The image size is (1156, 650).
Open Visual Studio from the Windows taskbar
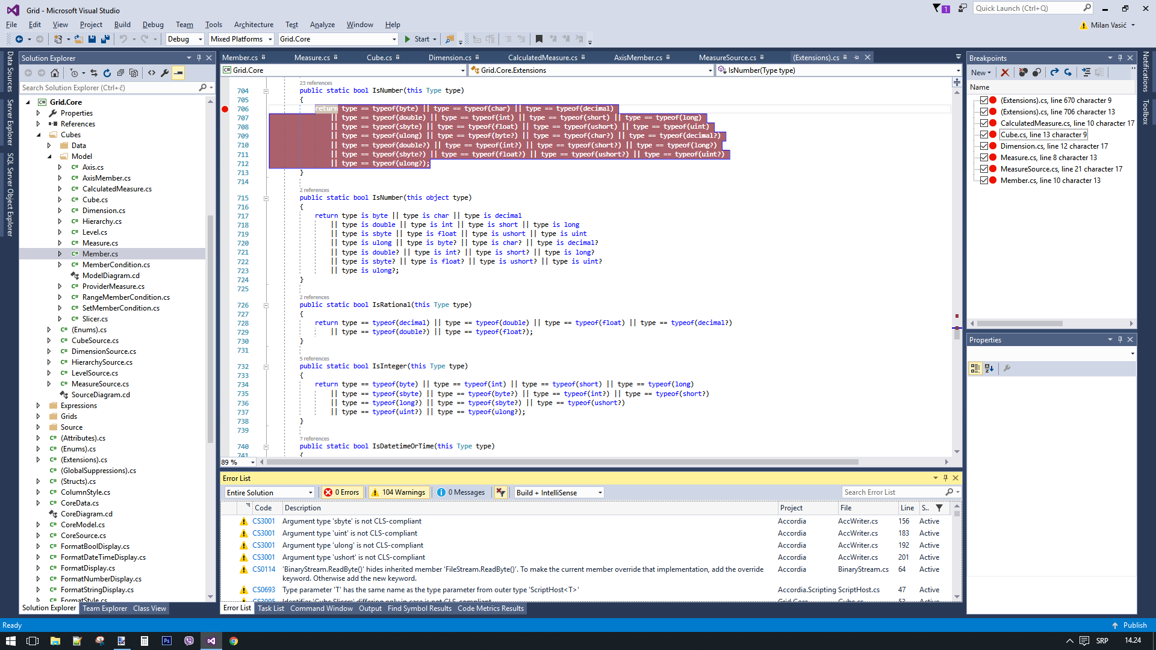pos(211,641)
